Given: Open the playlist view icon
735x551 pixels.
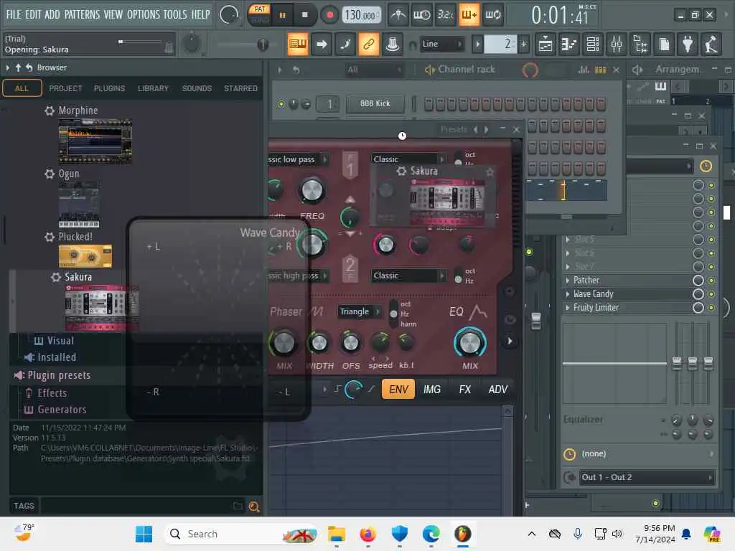Looking at the screenshot, I should 546,44.
